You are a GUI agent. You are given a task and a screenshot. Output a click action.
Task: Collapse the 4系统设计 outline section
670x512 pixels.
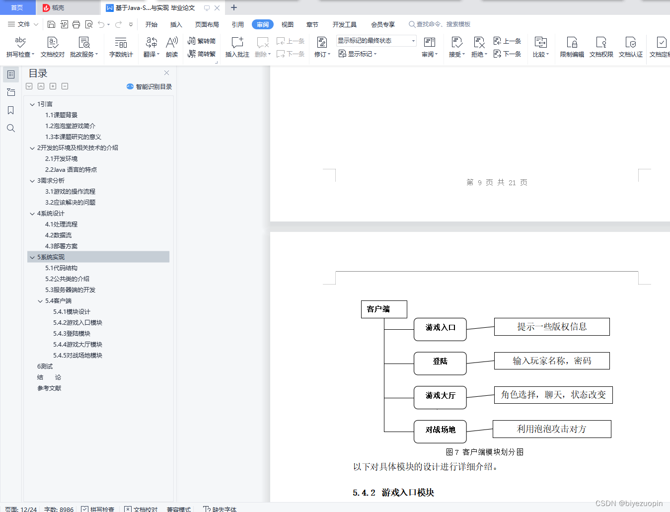point(32,214)
